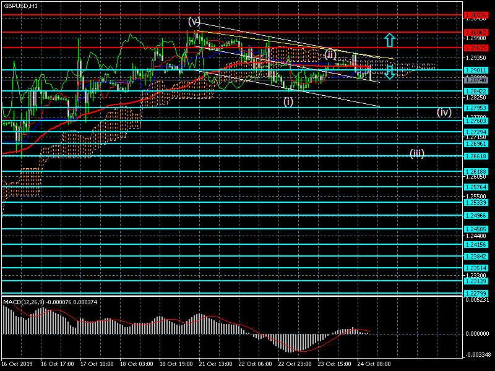495x371 pixels.
Task: Select the cyan 1.29011 price label
Action: coord(476,70)
